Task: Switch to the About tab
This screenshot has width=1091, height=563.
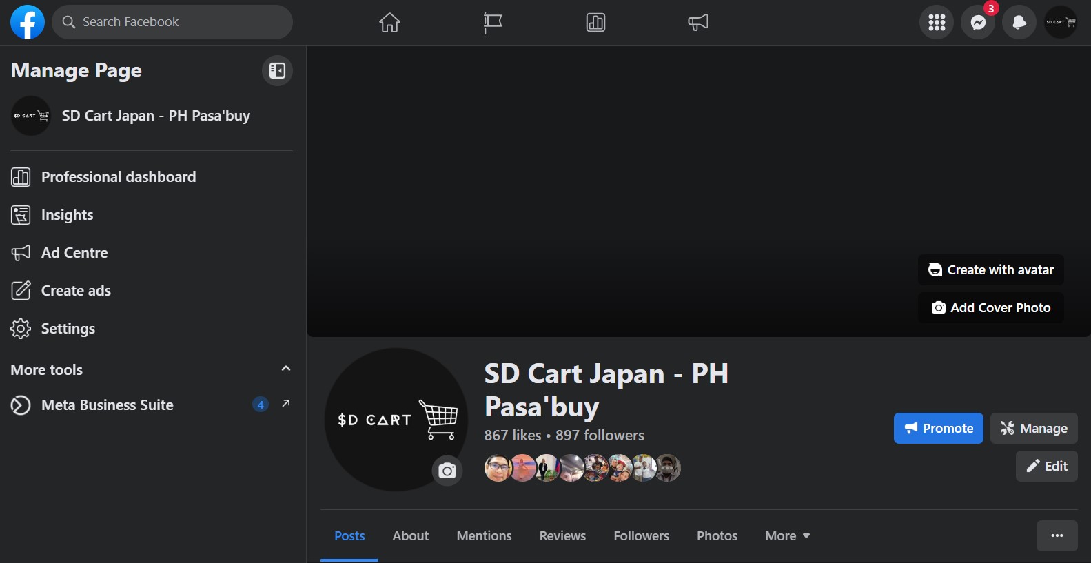Action: pos(411,536)
